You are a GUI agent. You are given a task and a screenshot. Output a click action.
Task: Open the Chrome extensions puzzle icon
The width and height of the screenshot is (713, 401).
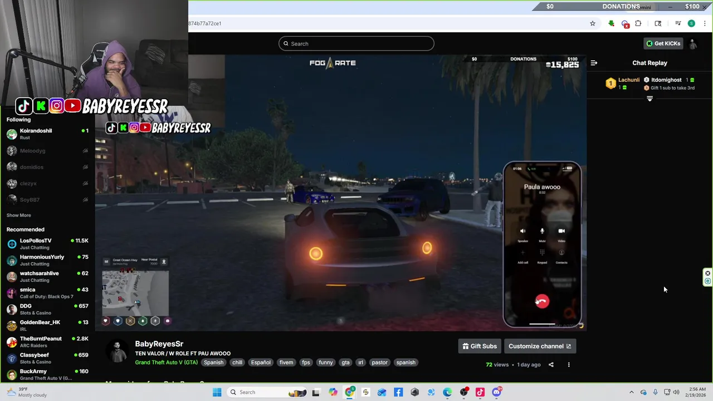pyautogui.click(x=638, y=23)
